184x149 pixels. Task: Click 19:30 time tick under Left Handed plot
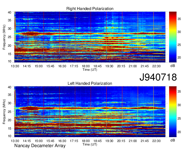109,141
